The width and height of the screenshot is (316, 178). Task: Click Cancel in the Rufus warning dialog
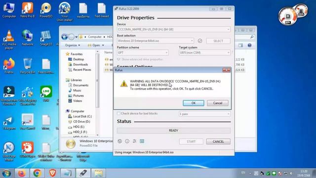click(x=217, y=103)
